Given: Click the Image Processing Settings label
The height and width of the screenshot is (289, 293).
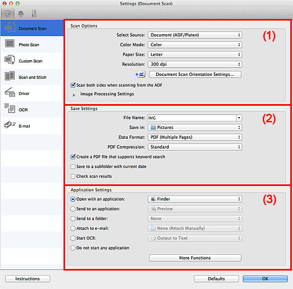Looking at the screenshot, I should 107,94.
